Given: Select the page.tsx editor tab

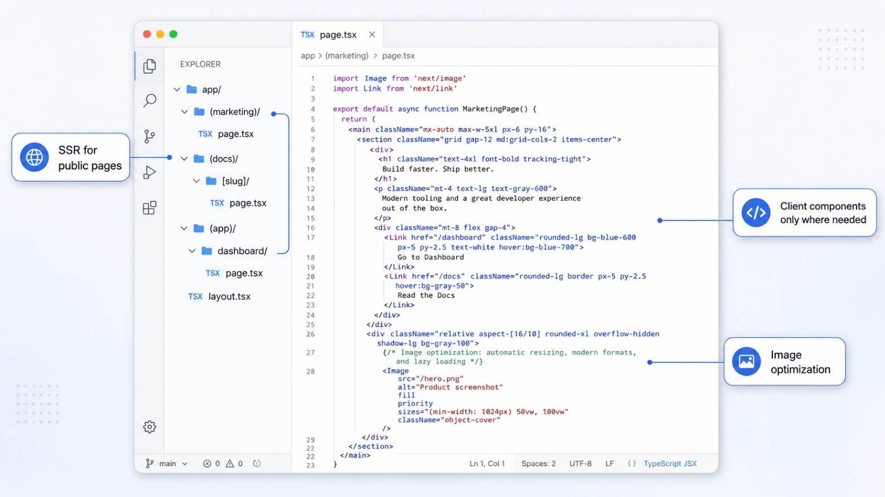Looking at the screenshot, I should pyautogui.click(x=338, y=35).
